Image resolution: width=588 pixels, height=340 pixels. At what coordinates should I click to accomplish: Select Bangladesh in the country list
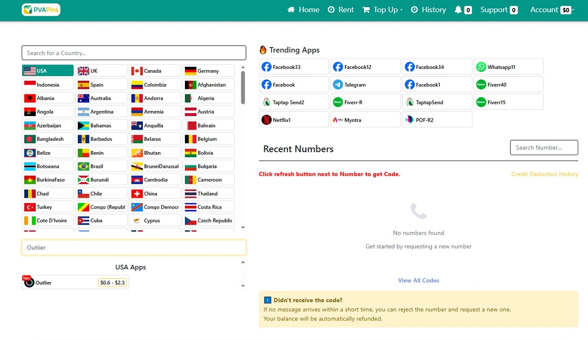pyautogui.click(x=48, y=139)
